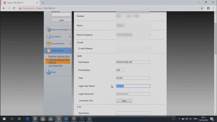The width and height of the screenshot is (217, 122).
Task: Open Document Box menu item
Action: click(58, 44)
